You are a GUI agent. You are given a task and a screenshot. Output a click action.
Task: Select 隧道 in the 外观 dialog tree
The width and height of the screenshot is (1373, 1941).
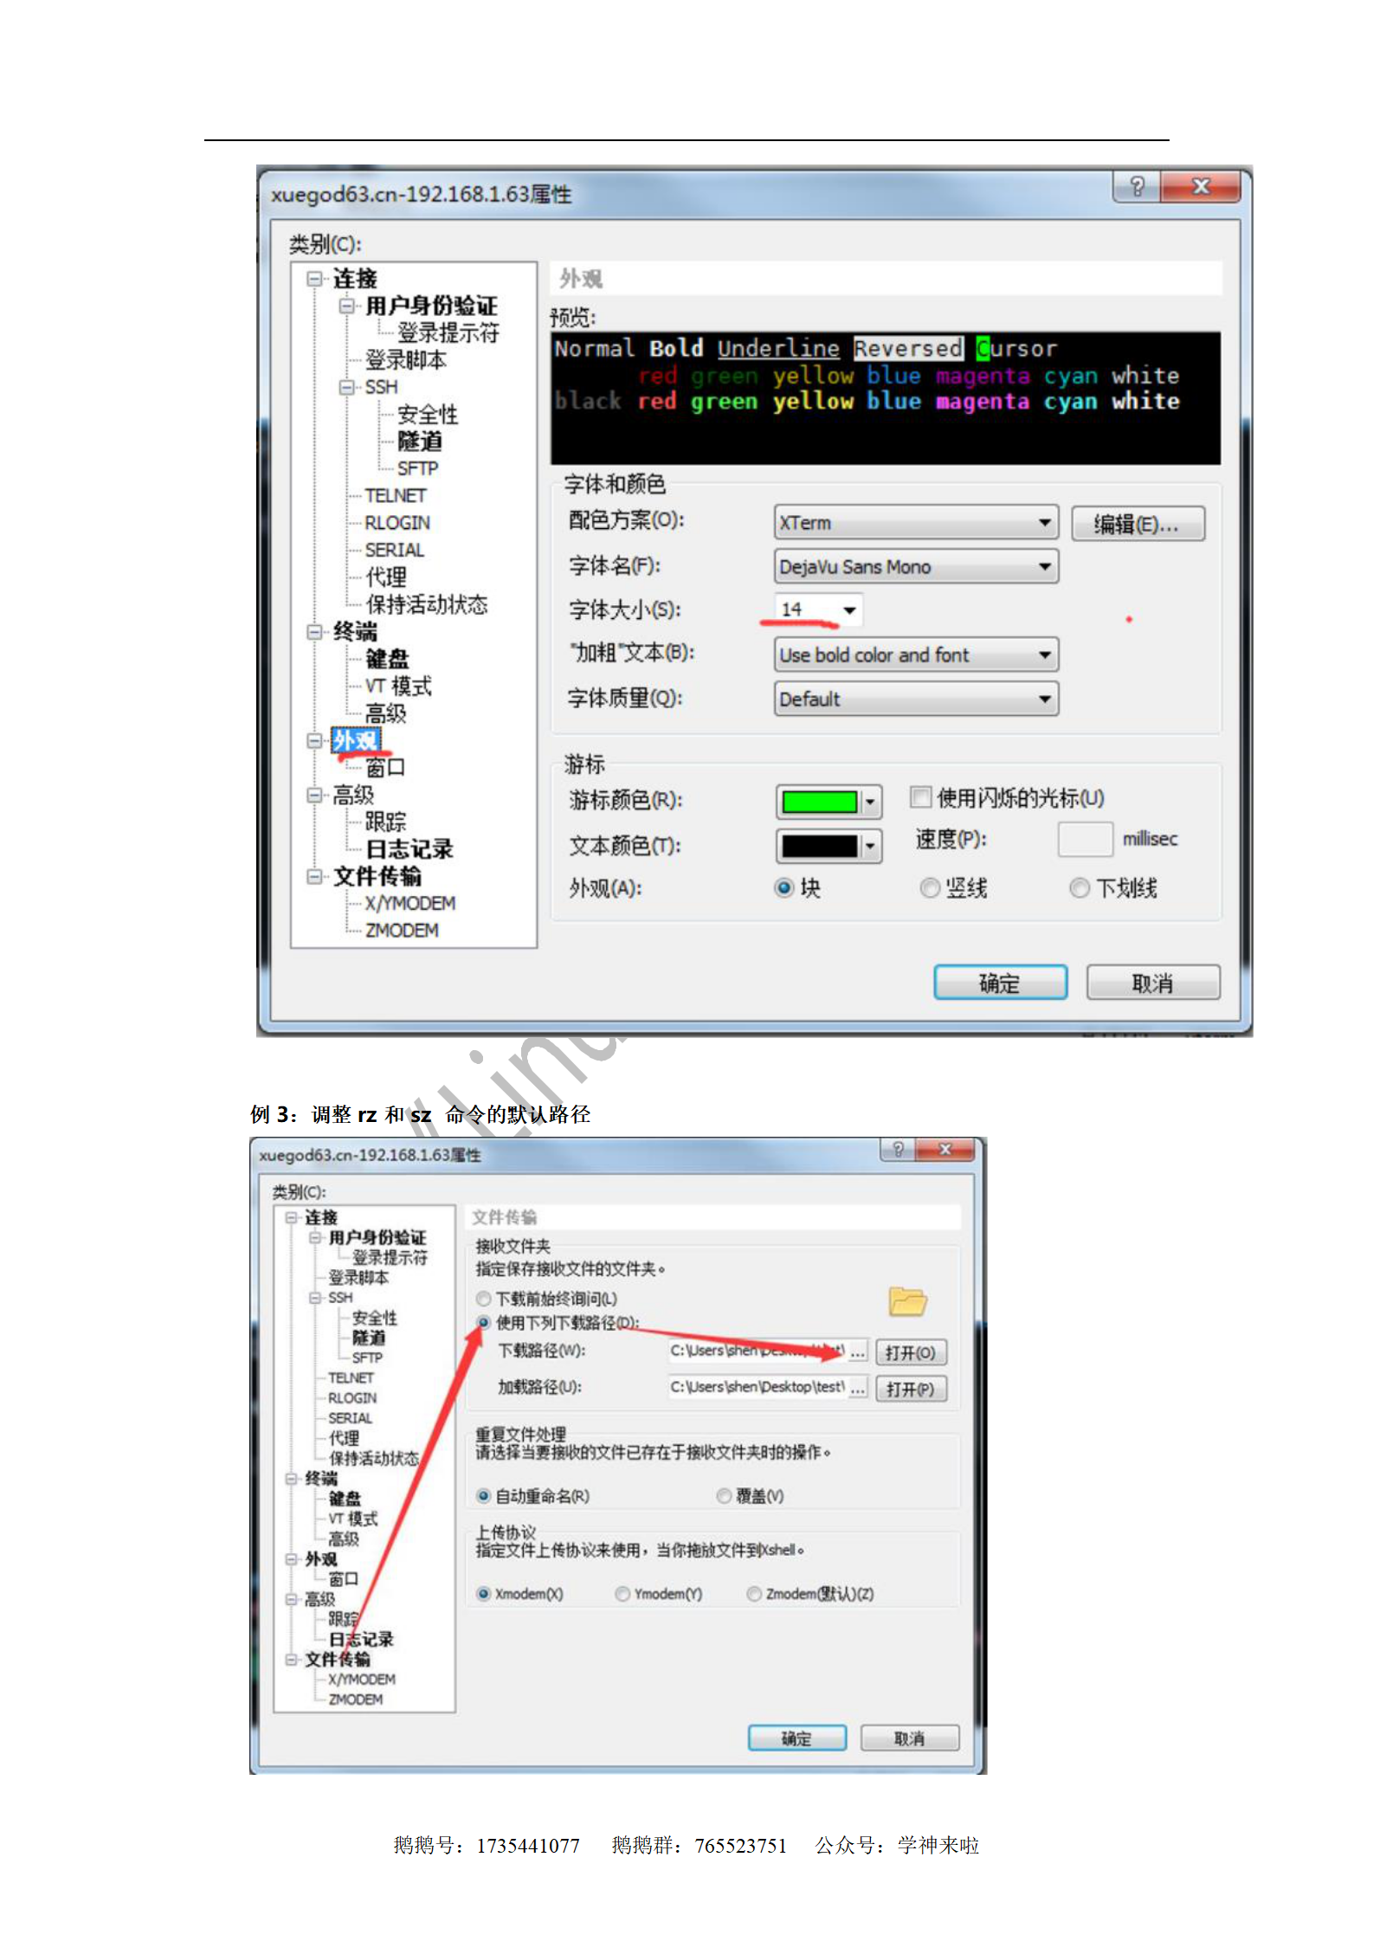tap(420, 442)
